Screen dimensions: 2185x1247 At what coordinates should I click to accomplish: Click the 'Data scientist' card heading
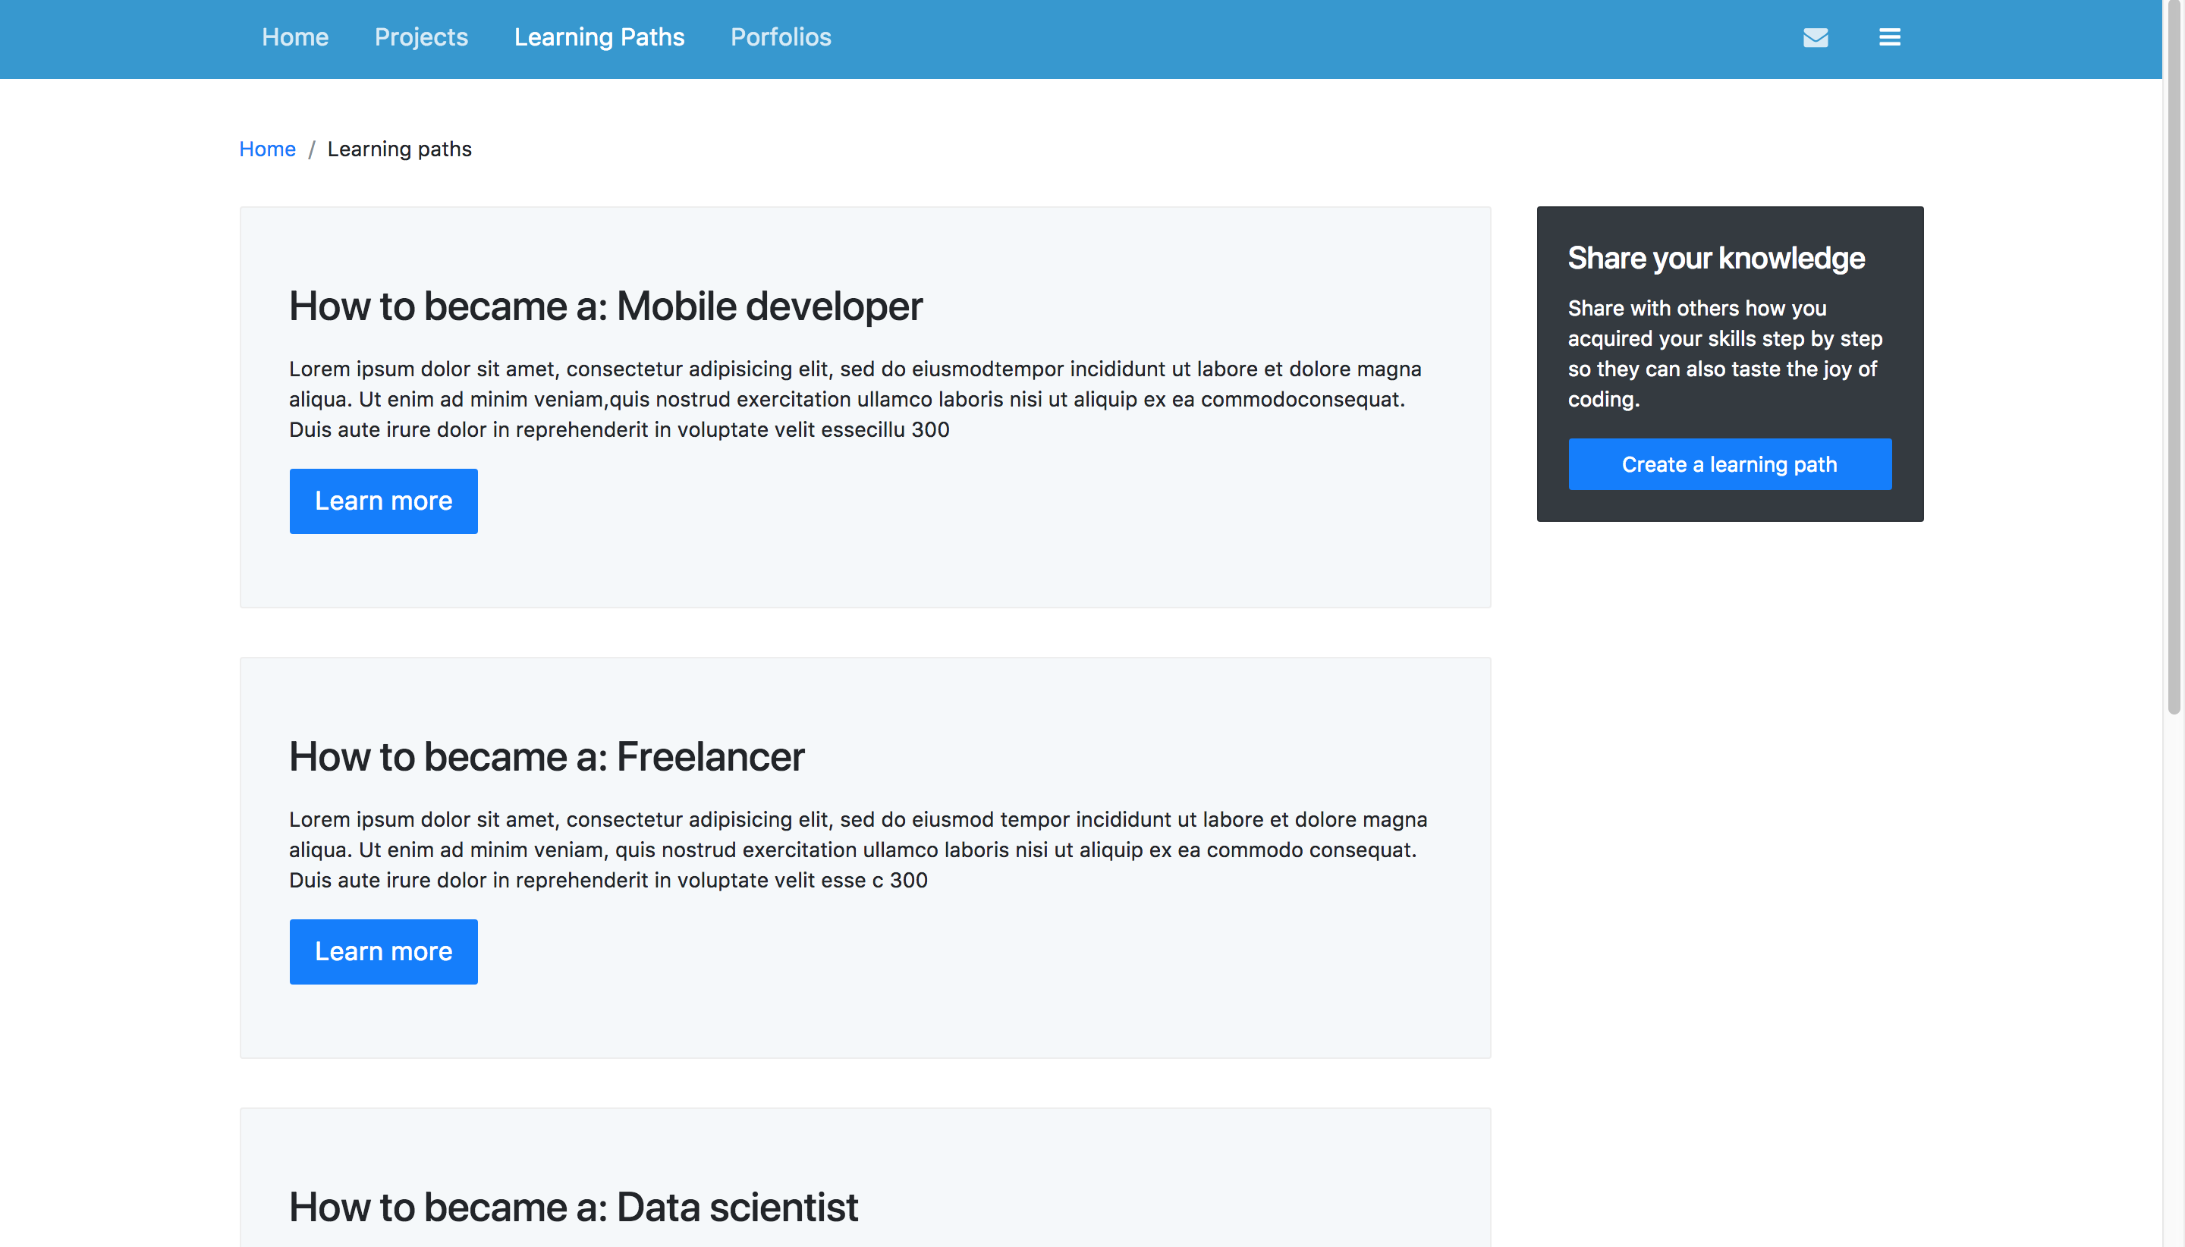coord(573,1208)
